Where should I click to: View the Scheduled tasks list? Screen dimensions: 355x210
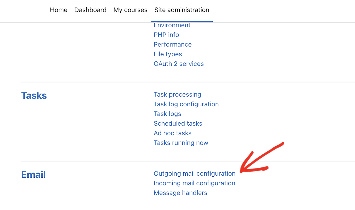(x=178, y=123)
